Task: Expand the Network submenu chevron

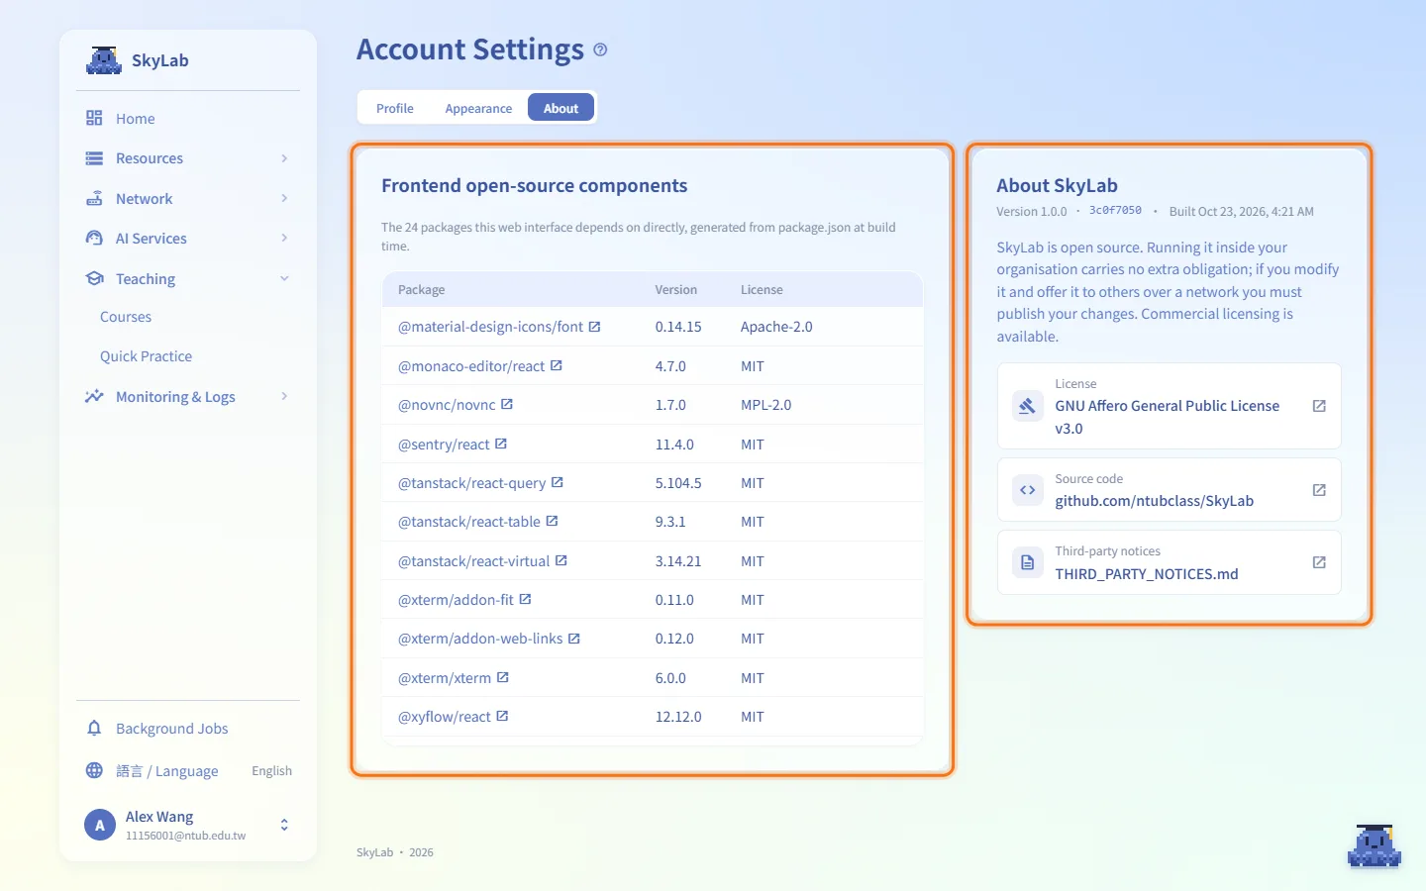Action: point(284,198)
